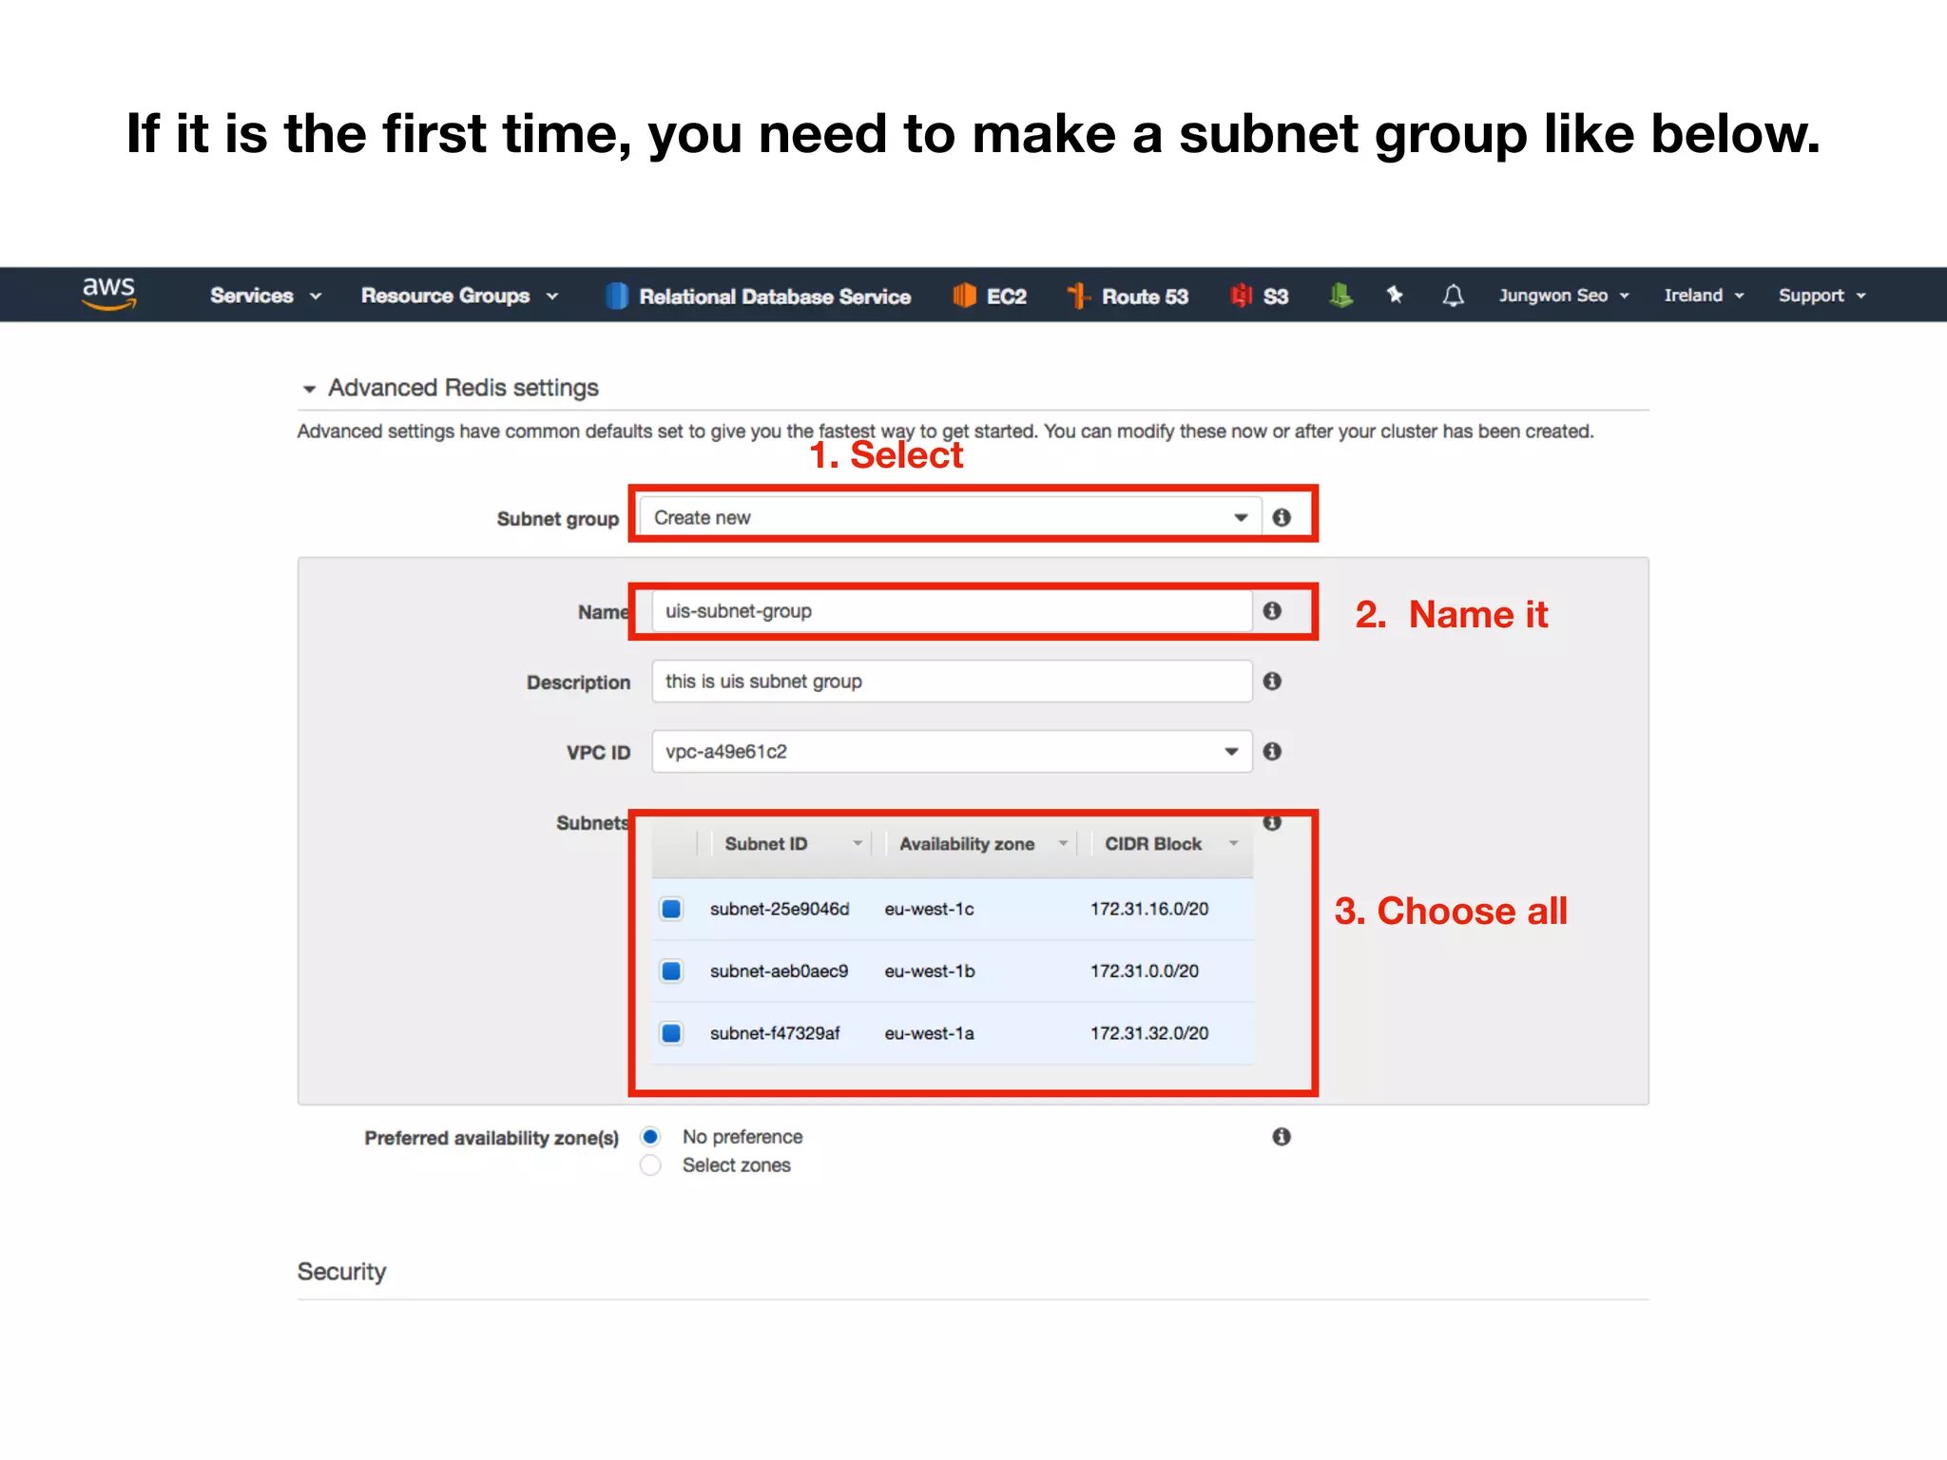Viewport: 1947px width, 1460px height.
Task: Open the Route 53 shortcut
Action: 1128,297
